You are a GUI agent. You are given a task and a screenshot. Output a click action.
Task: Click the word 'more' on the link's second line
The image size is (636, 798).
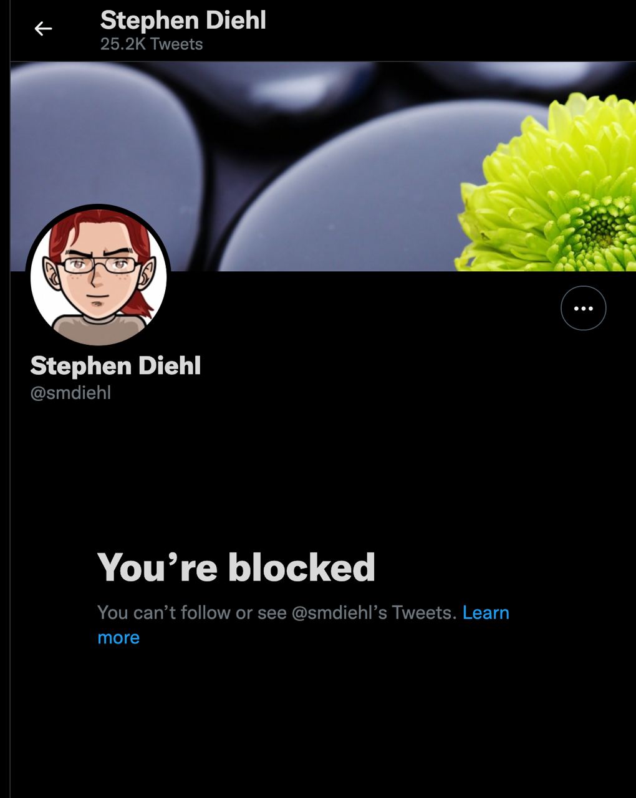pyautogui.click(x=118, y=638)
